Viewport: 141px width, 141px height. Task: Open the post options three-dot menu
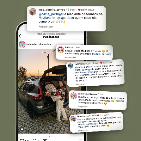(81, 44)
